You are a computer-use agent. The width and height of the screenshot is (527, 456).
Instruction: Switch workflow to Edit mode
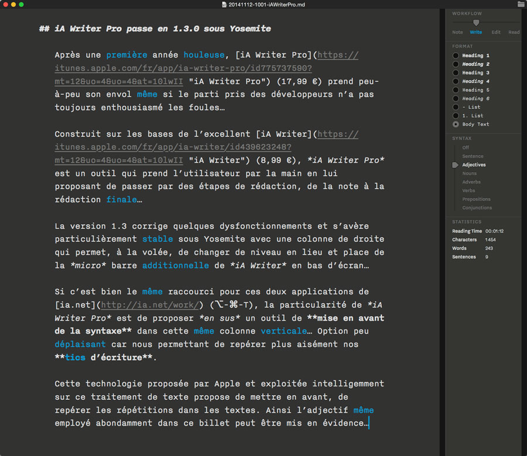(496, 32)
